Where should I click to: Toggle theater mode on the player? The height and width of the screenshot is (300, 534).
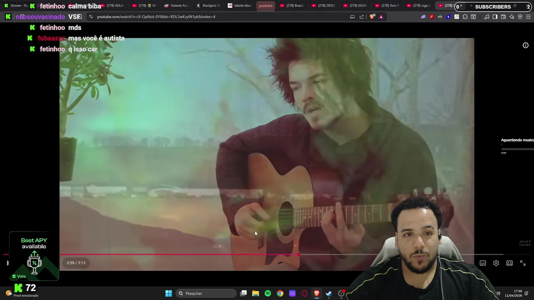tap(509, 263)
